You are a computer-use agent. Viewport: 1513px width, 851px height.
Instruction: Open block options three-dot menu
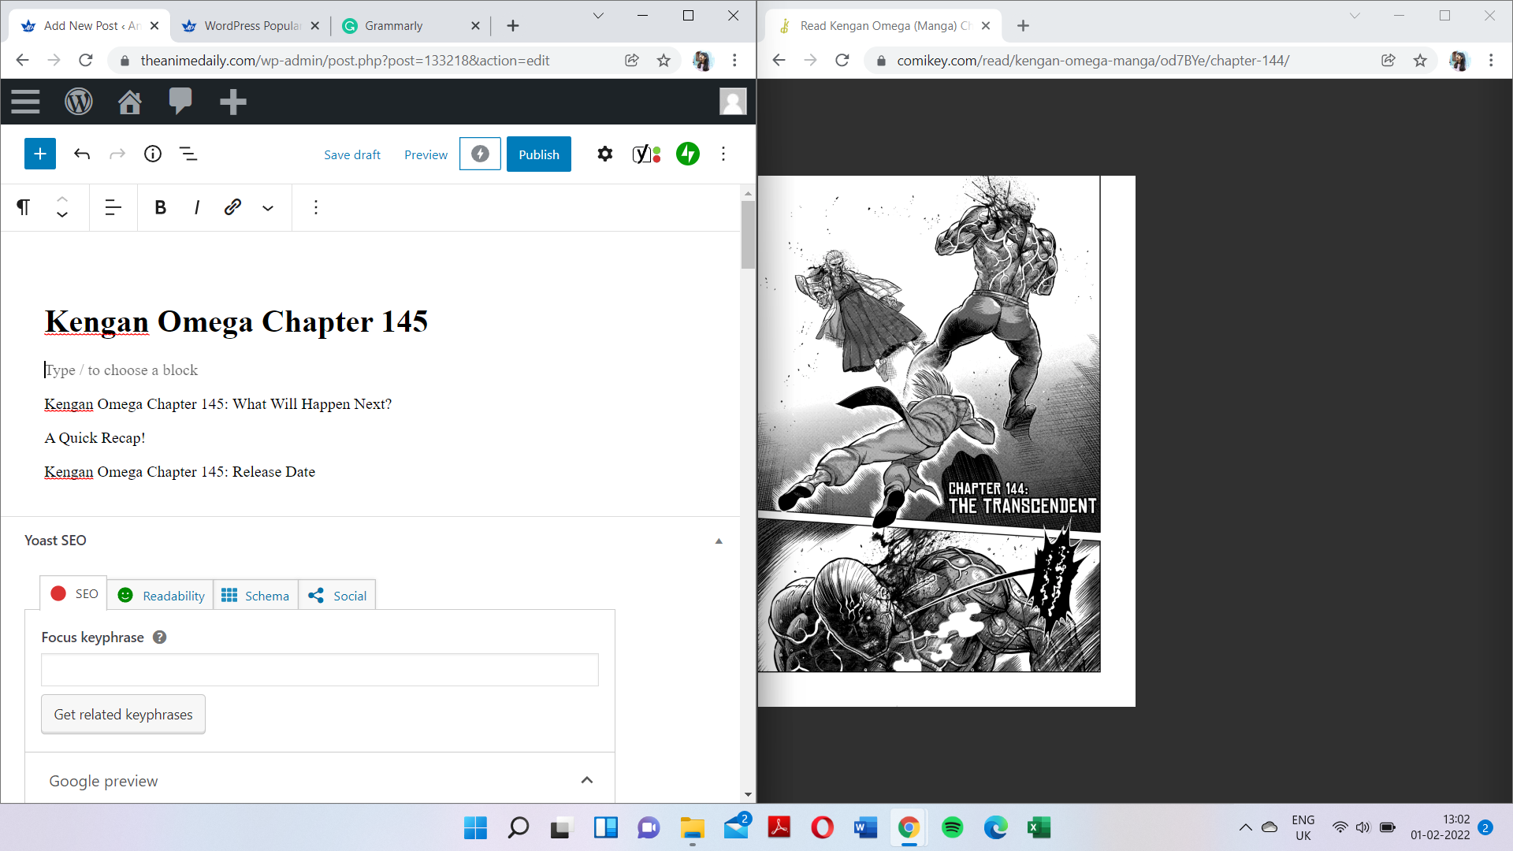(316, 207)
